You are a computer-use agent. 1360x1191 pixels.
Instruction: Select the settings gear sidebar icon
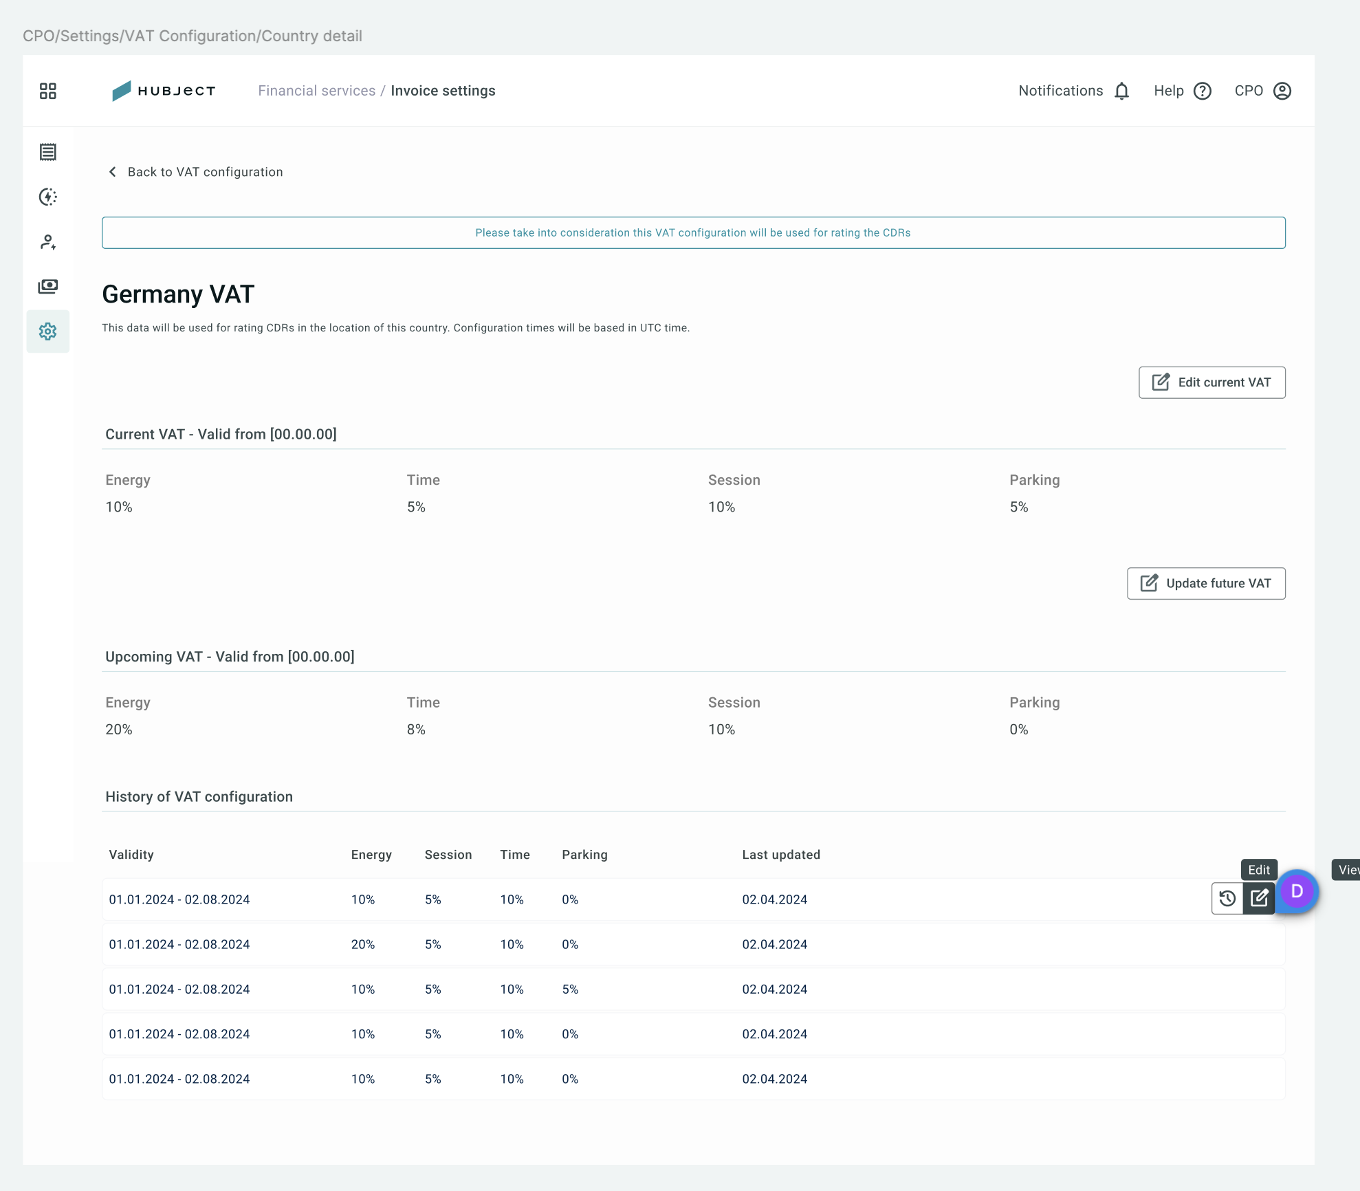point(48,331)
